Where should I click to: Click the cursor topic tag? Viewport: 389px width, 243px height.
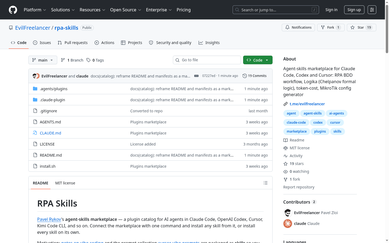[335, 123]
